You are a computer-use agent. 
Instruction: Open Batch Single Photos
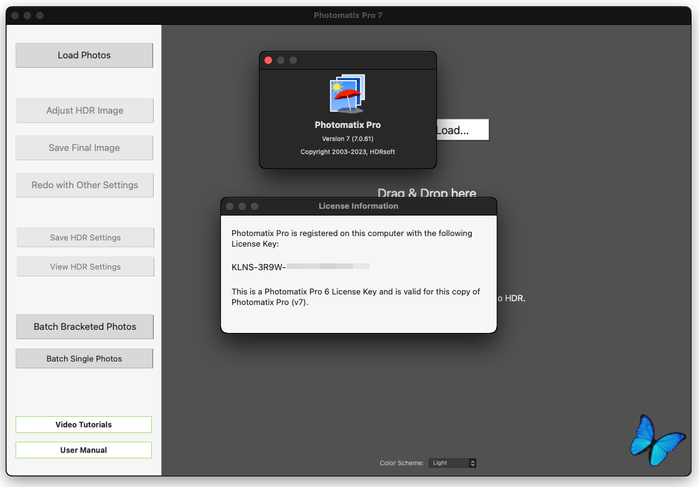(x=84, y=358)
